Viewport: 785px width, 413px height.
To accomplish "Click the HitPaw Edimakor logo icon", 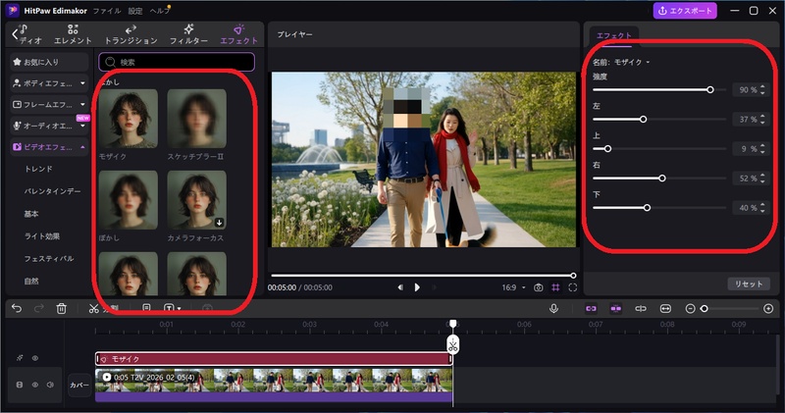I will (x=12, y=10).
